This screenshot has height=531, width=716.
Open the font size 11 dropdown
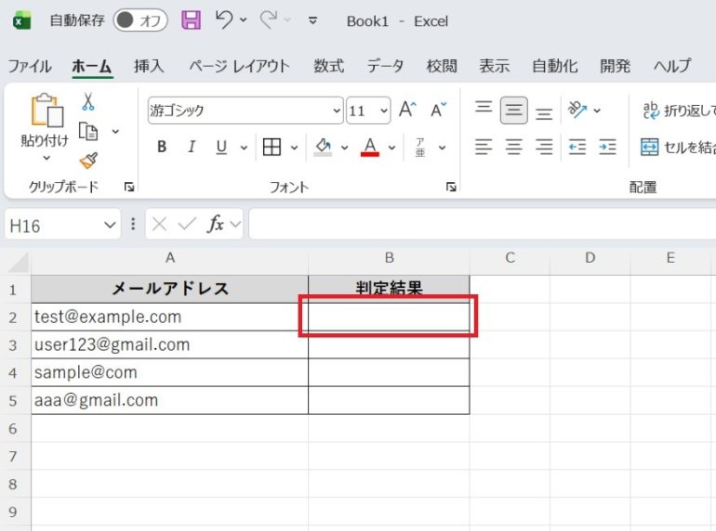(384, 110)
